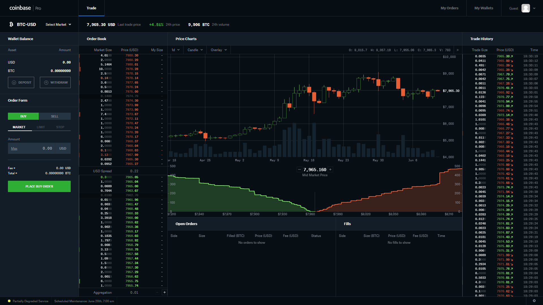Open My Orders
543x305 pixels.
[x=449, y=8]
